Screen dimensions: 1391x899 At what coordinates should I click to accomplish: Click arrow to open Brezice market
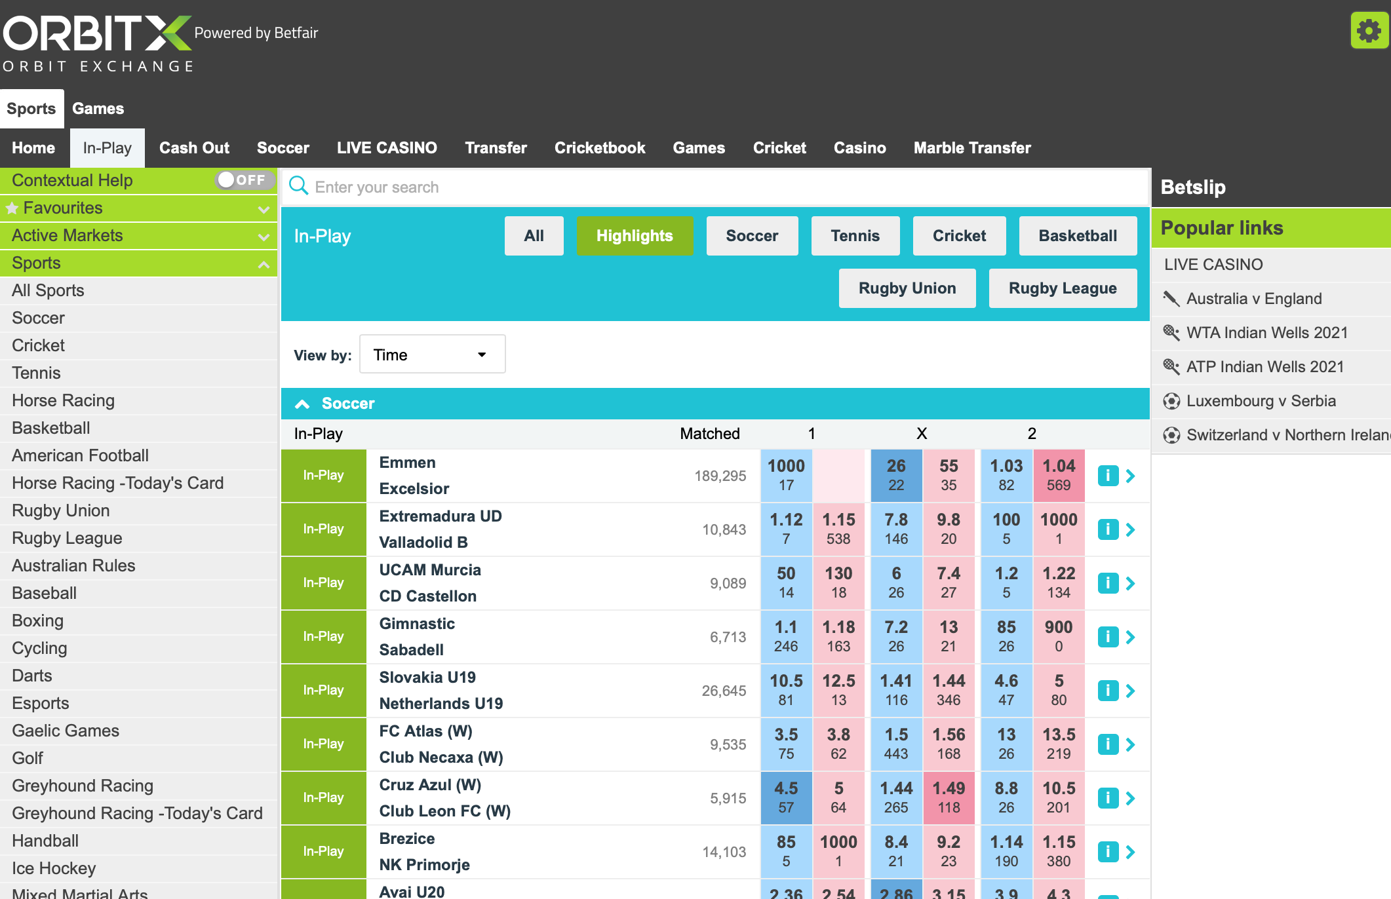click(1131, 852)
